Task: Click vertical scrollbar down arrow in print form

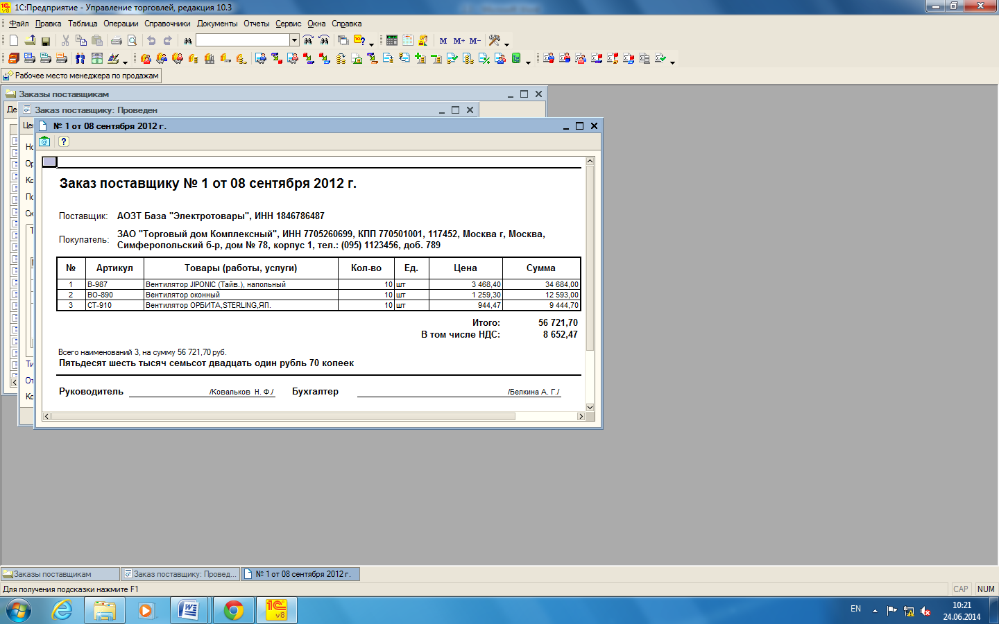Action: 590,408
